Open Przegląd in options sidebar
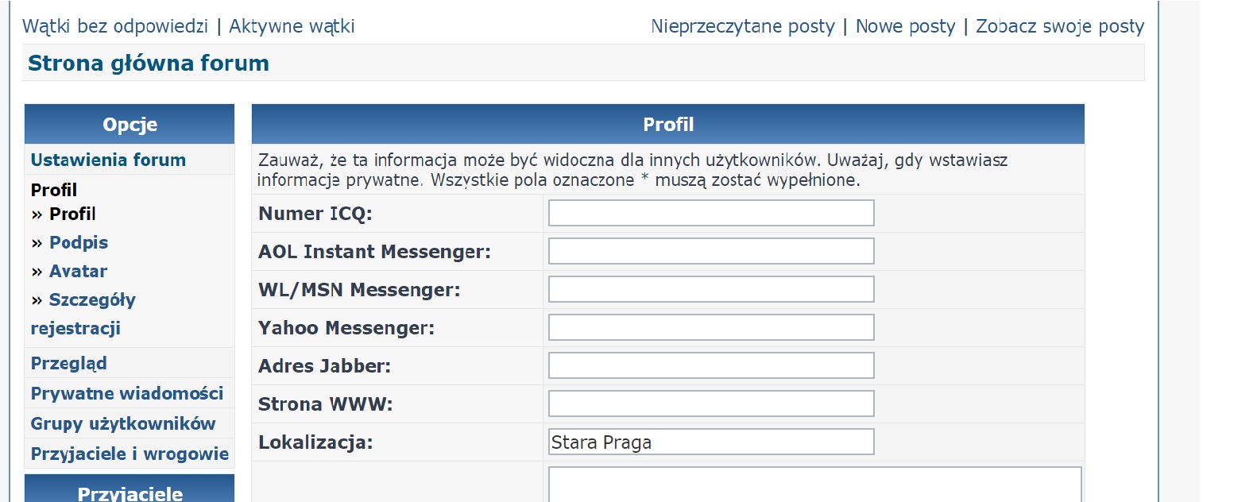This screenshot has width=1257, height=502. pos(68,363)
